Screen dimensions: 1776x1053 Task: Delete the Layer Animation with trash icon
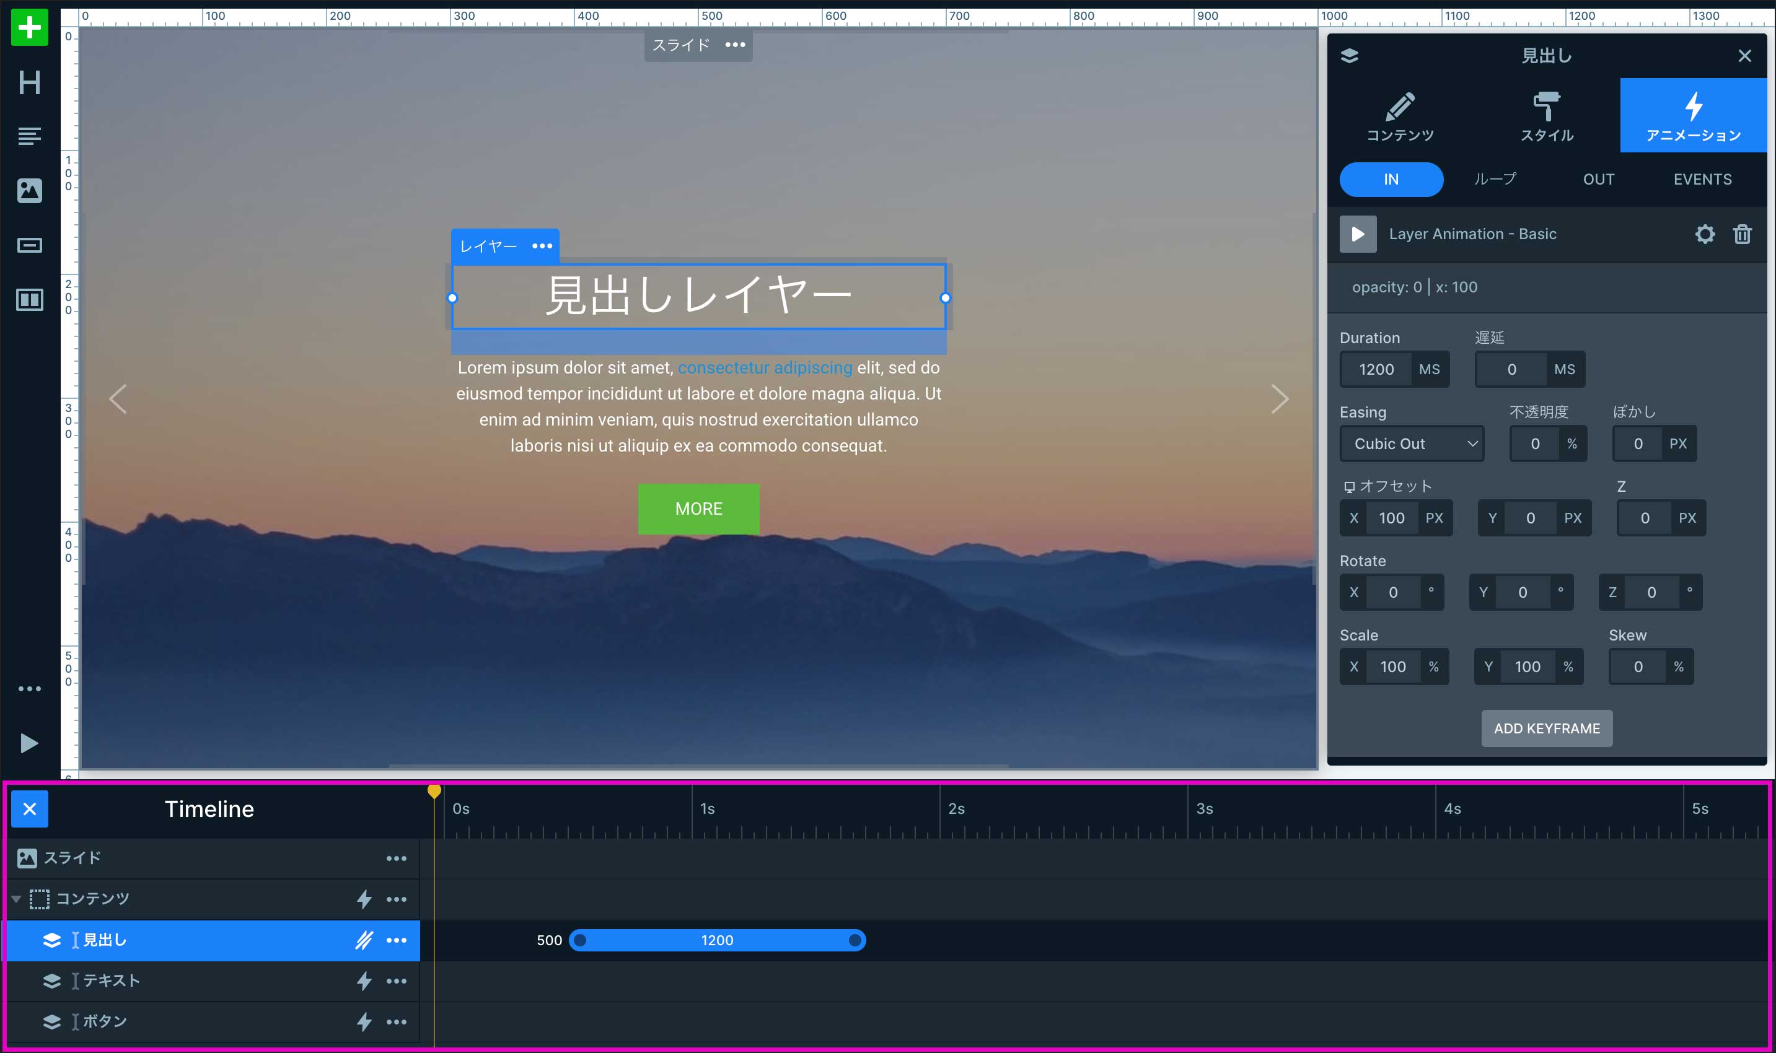pyautogui.click(x=1742, y=234)
